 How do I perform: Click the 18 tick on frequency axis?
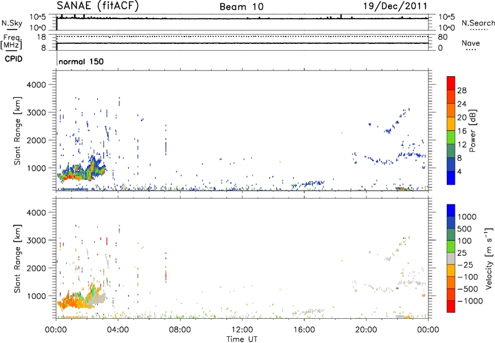(41, 37)
